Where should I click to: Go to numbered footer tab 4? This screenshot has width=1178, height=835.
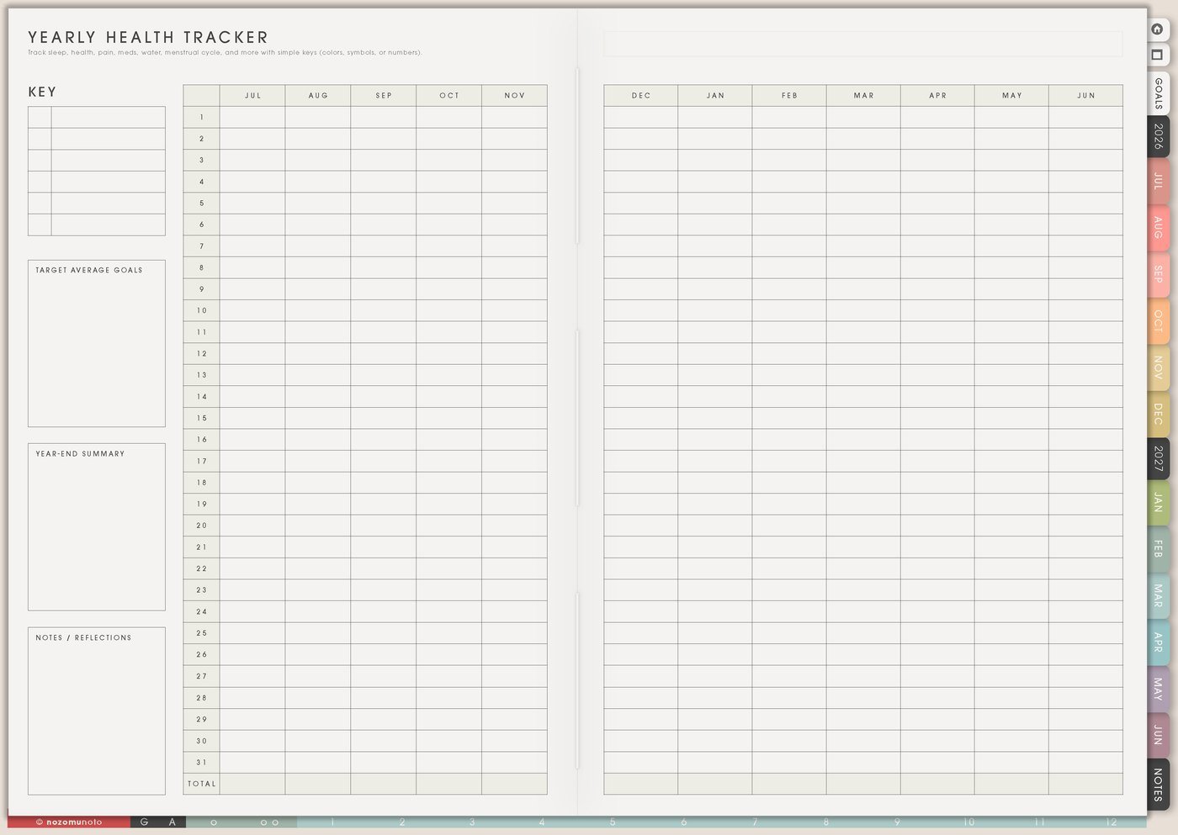[x=542, y=822]
